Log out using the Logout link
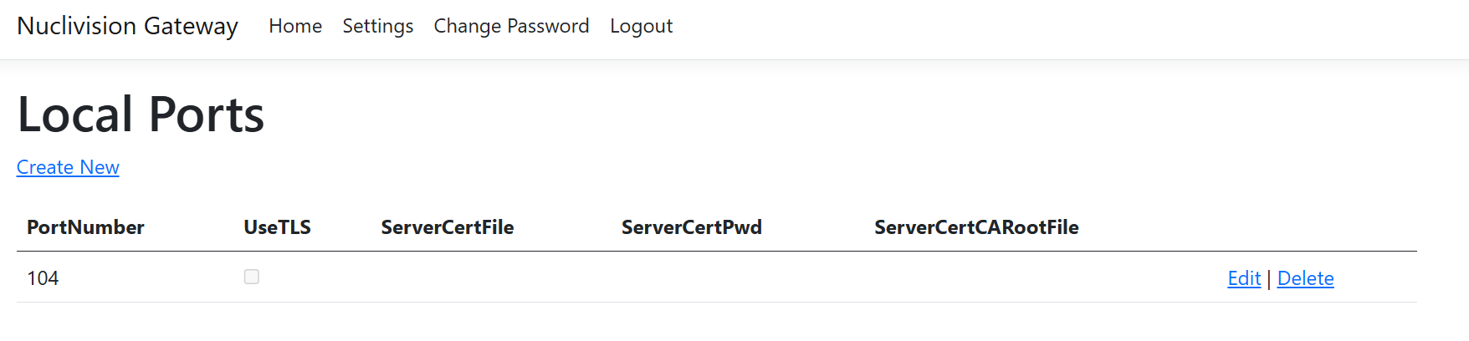 click(x=641, y=26)
